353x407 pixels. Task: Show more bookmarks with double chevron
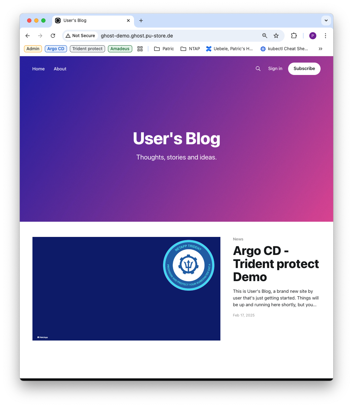pos(321,49)
